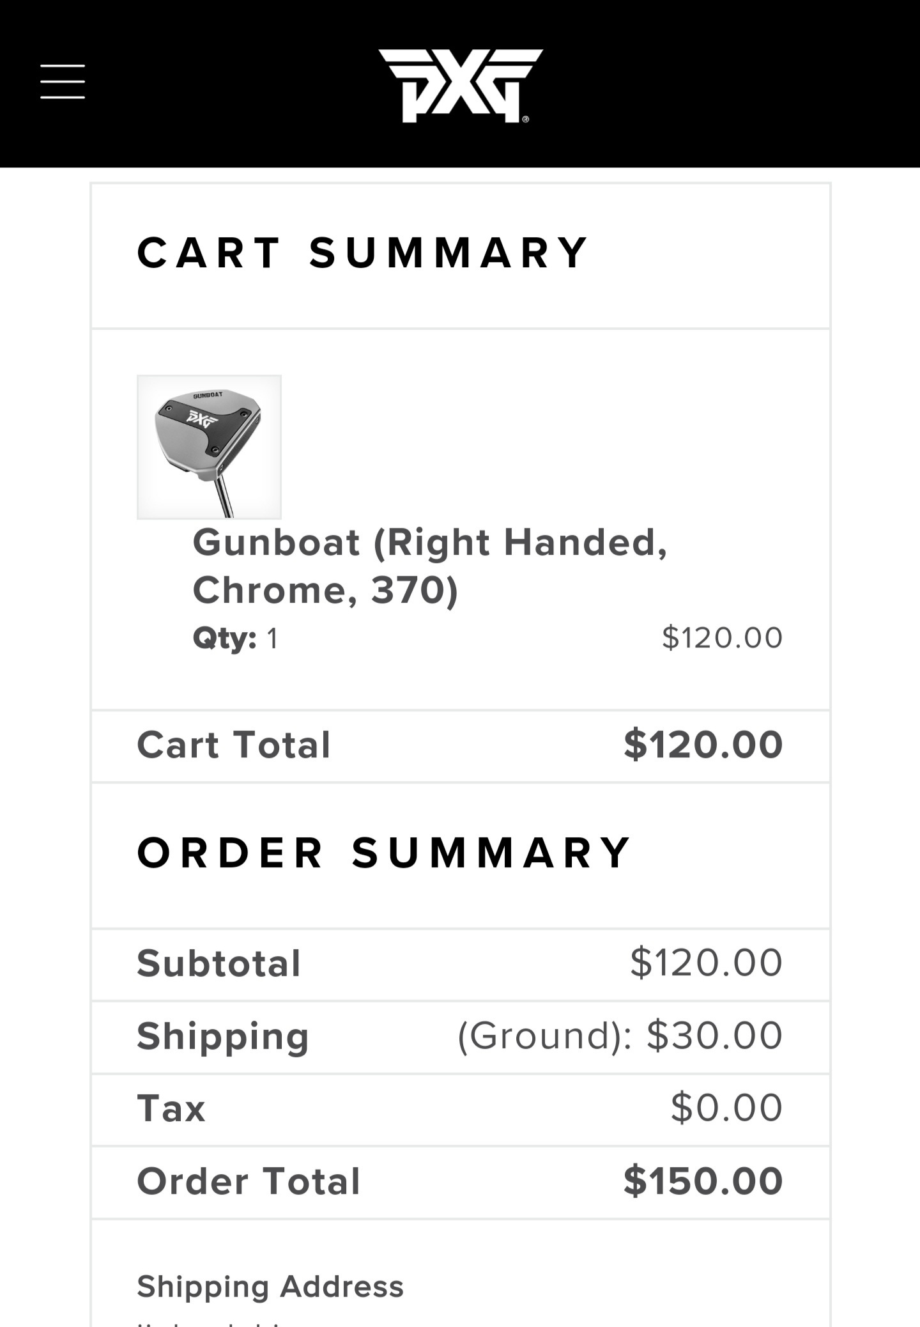Select the Subtotal $120.00 amount
The width and height of the screenshot is (920, 1327).
click(x=706, y=963)
